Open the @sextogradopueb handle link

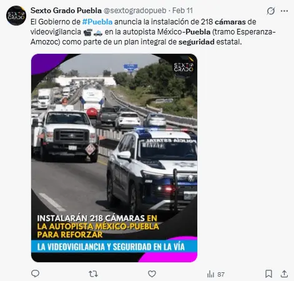pos(135,11)
